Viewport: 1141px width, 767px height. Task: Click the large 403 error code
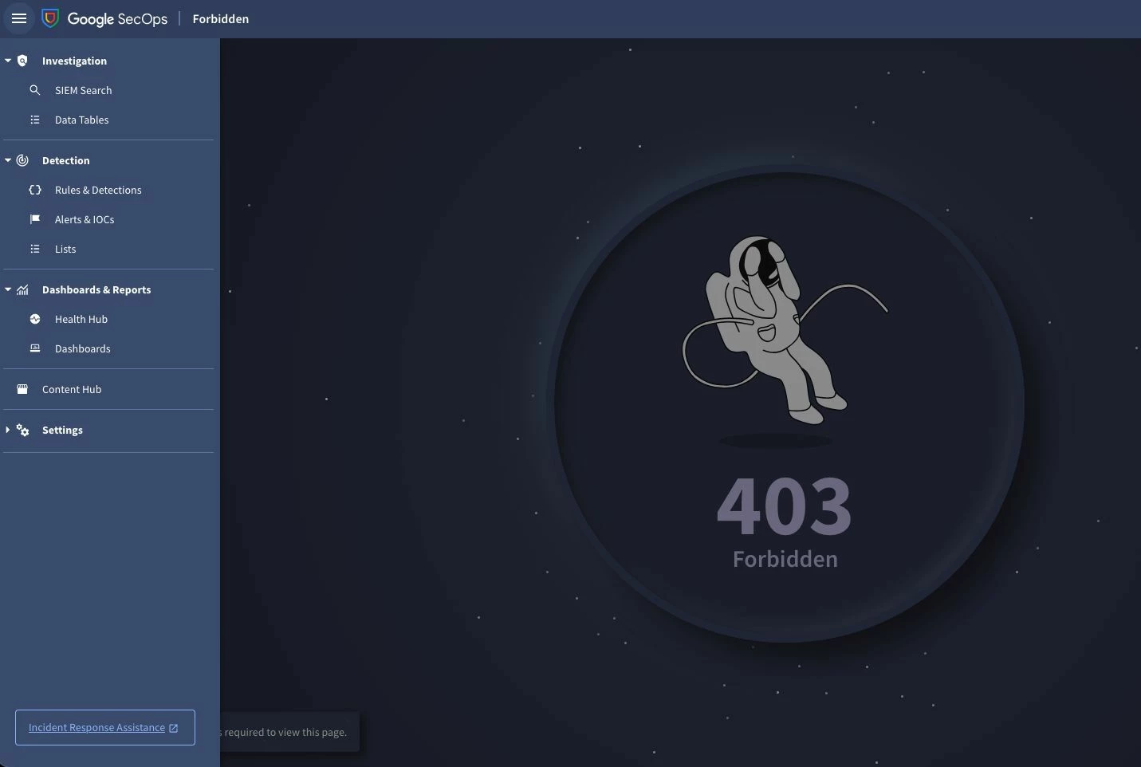click(x=785, y=505)
